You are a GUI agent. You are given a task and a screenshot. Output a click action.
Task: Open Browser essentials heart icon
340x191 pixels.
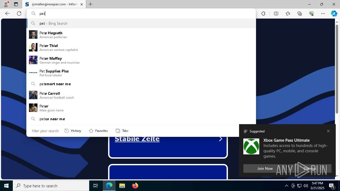[x=311, y=14]
